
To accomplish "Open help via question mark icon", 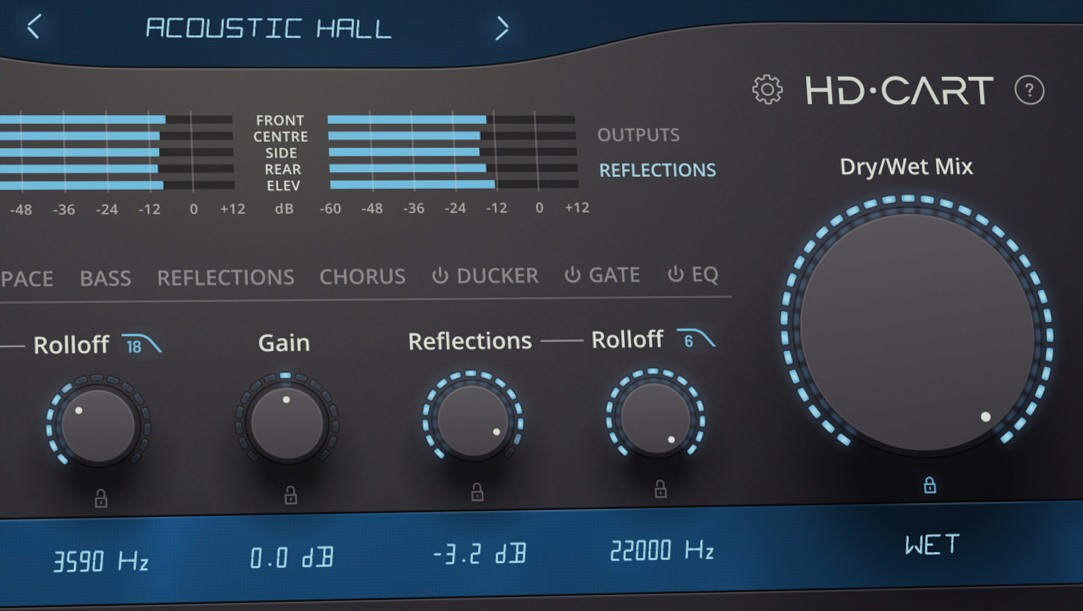I will (1029, 90).
